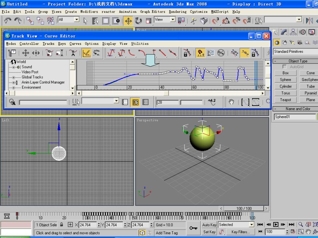This screenshot has width=318, height=238.
Task: Click the large key Set Keys icon
Action: [193, 228]
